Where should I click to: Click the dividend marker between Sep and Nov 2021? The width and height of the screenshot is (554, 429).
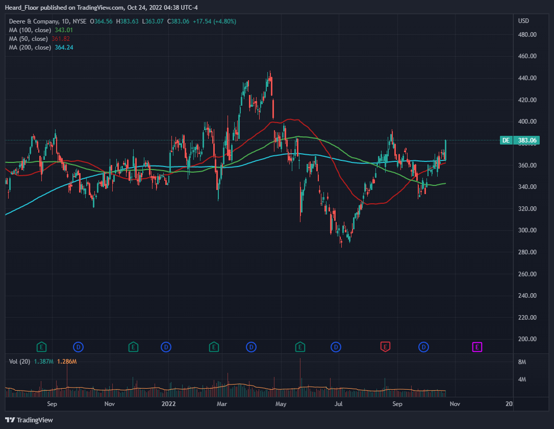(78, 347)
